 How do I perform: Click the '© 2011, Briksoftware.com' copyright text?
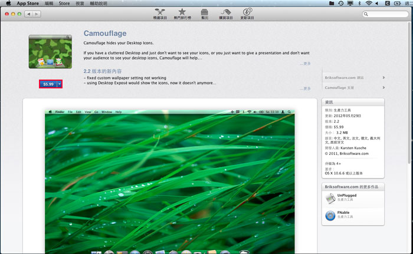[347, 153]
